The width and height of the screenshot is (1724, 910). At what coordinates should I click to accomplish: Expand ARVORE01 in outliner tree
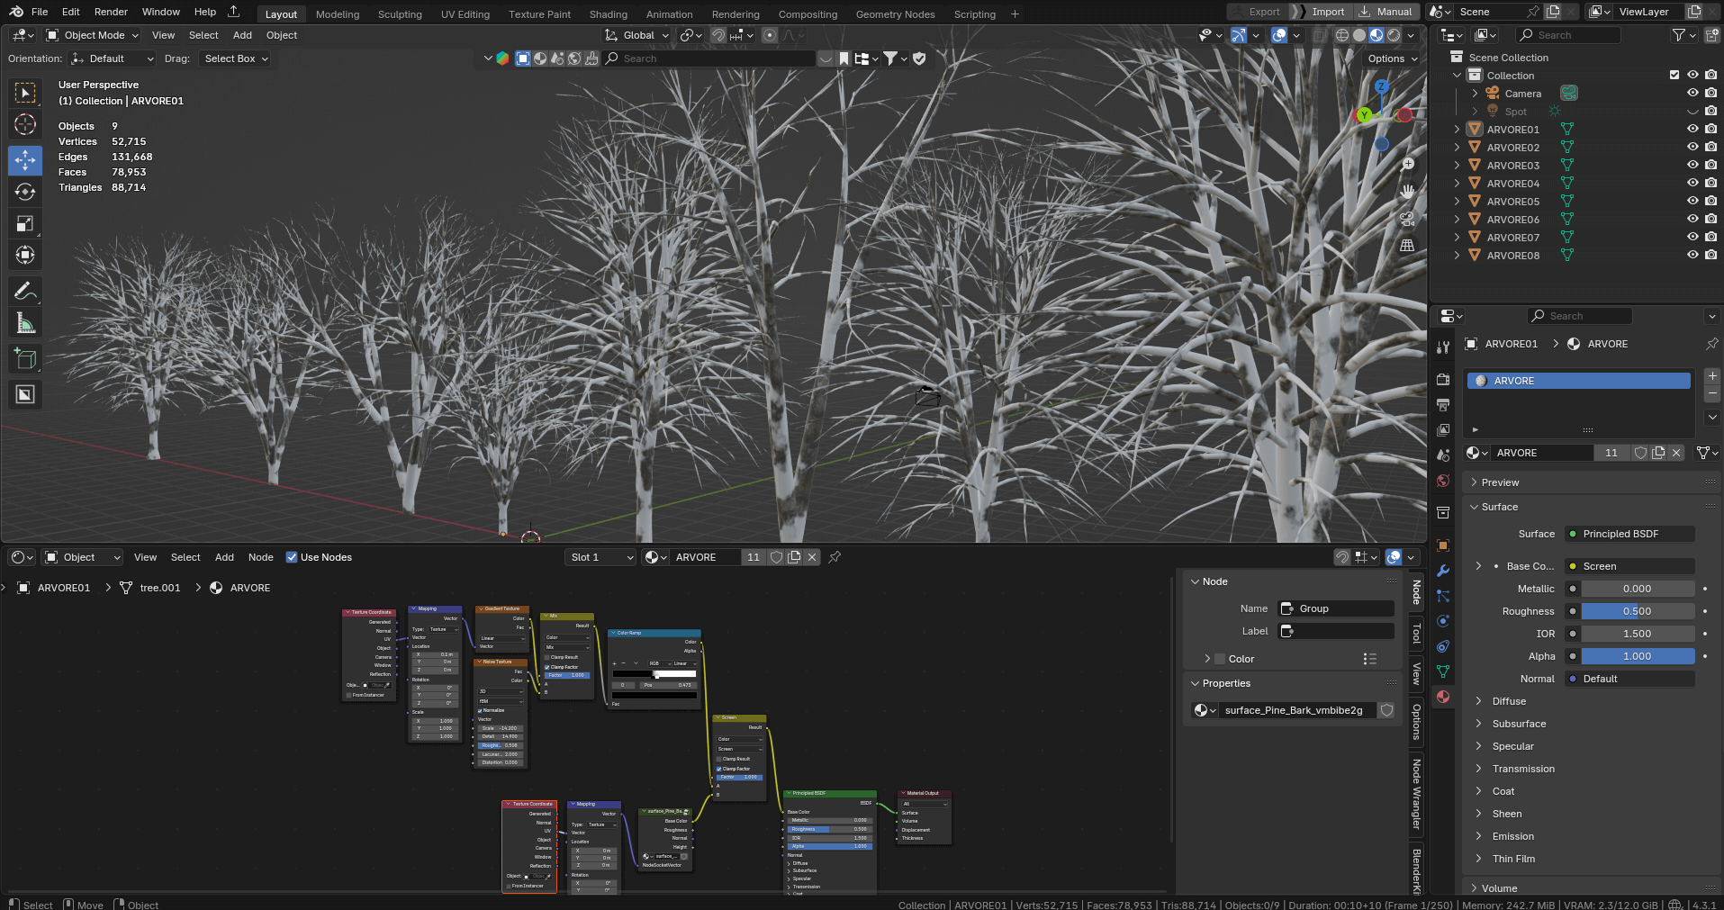(x=1457, y=129)
